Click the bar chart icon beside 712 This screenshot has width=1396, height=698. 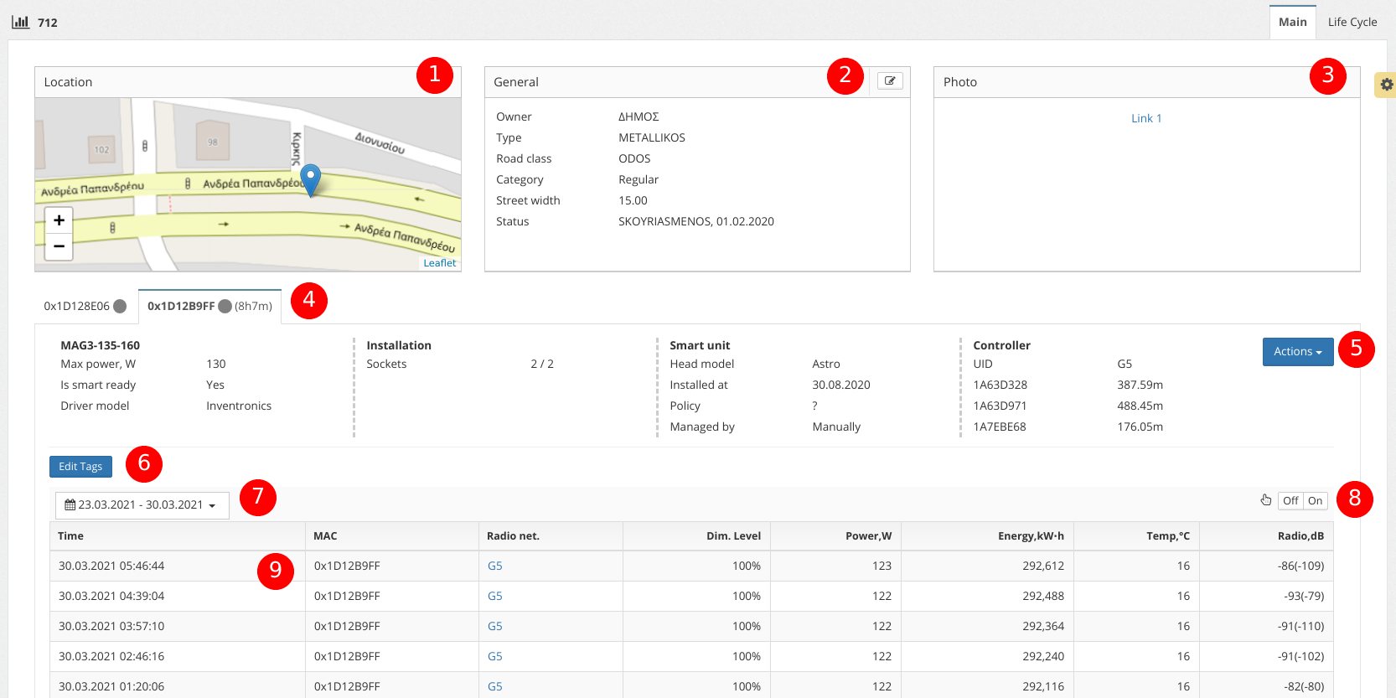[20, 22]
